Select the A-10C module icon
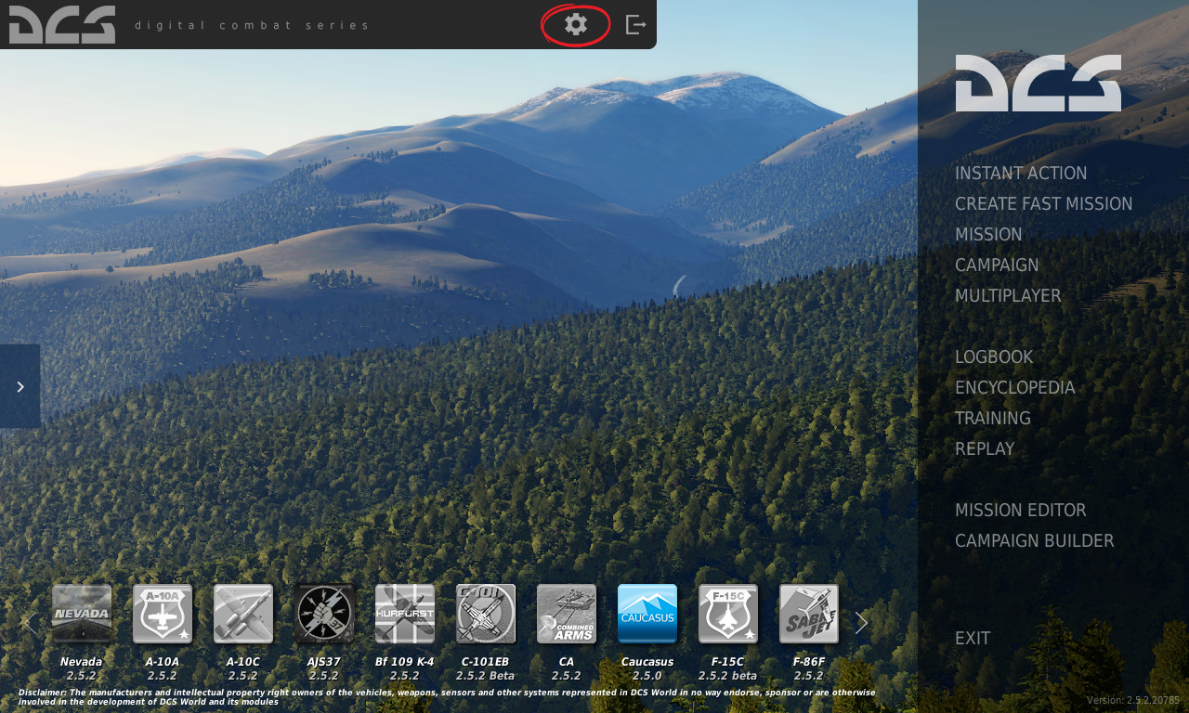 [243, 614]
